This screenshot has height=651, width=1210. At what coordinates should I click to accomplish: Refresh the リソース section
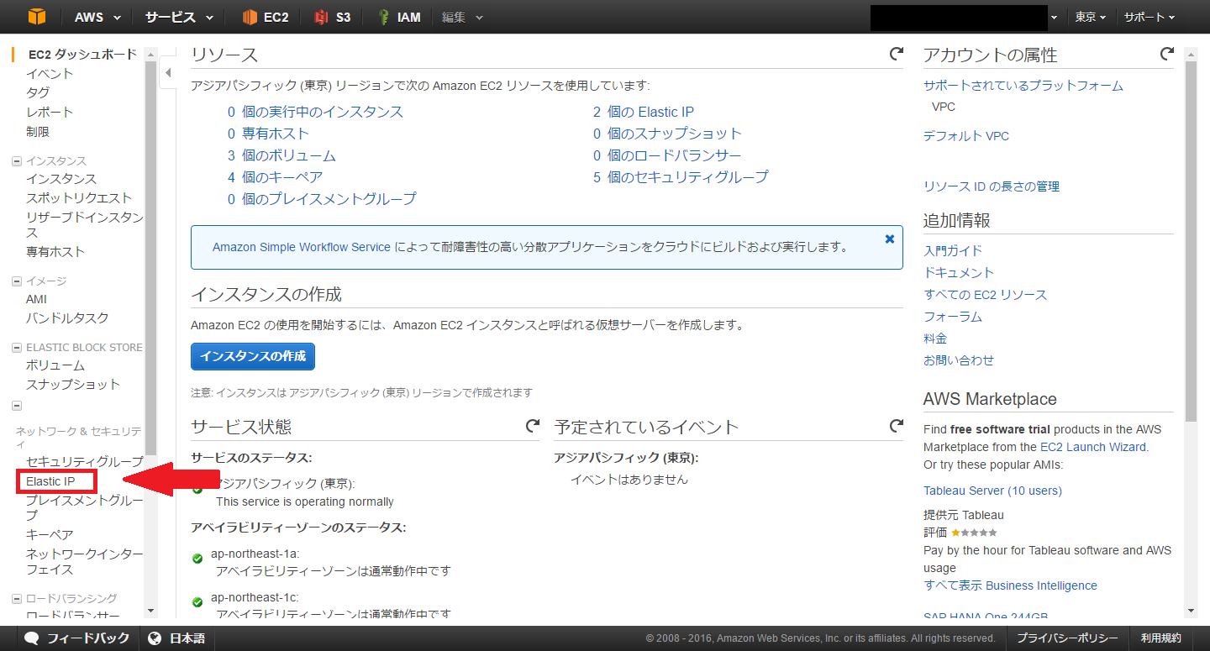[896, 55]
